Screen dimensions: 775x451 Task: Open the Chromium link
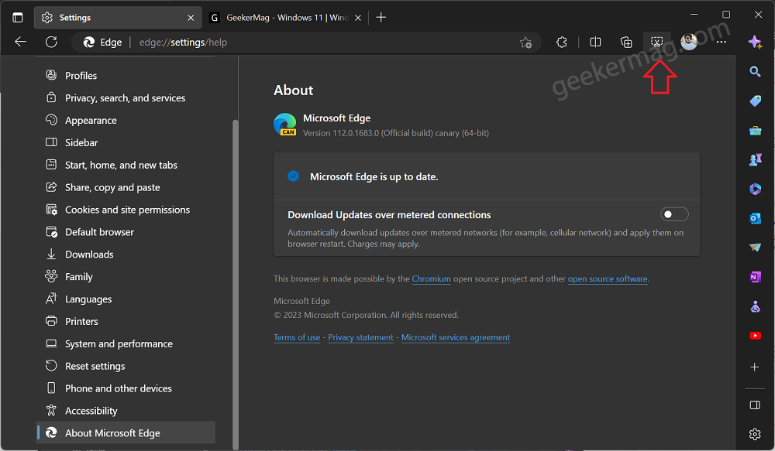(431, 278)
